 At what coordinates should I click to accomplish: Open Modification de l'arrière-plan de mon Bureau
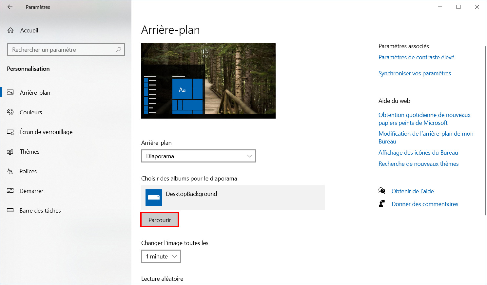pyautogui.click(x=426, y=138)
